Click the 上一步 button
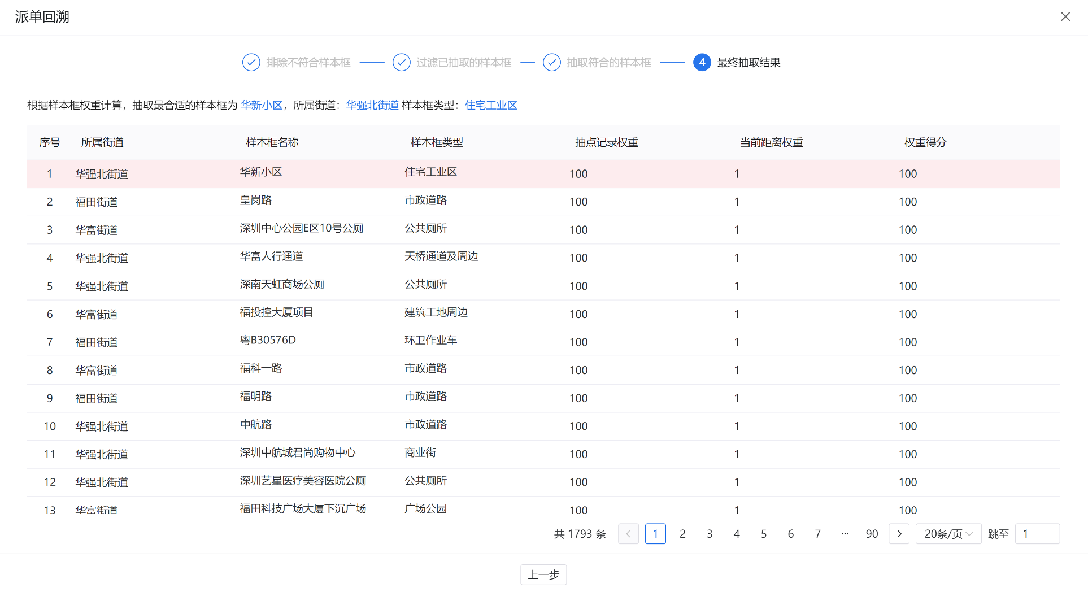The width and height of the screenshot is (1088, 592). (x=543, y=574)
